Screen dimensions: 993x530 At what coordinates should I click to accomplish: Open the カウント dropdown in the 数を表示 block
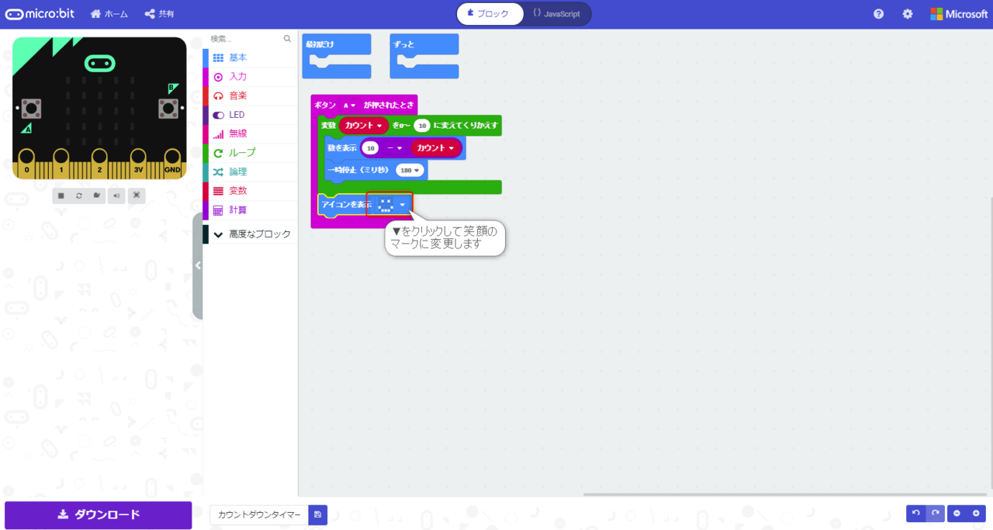click(435, 147)
